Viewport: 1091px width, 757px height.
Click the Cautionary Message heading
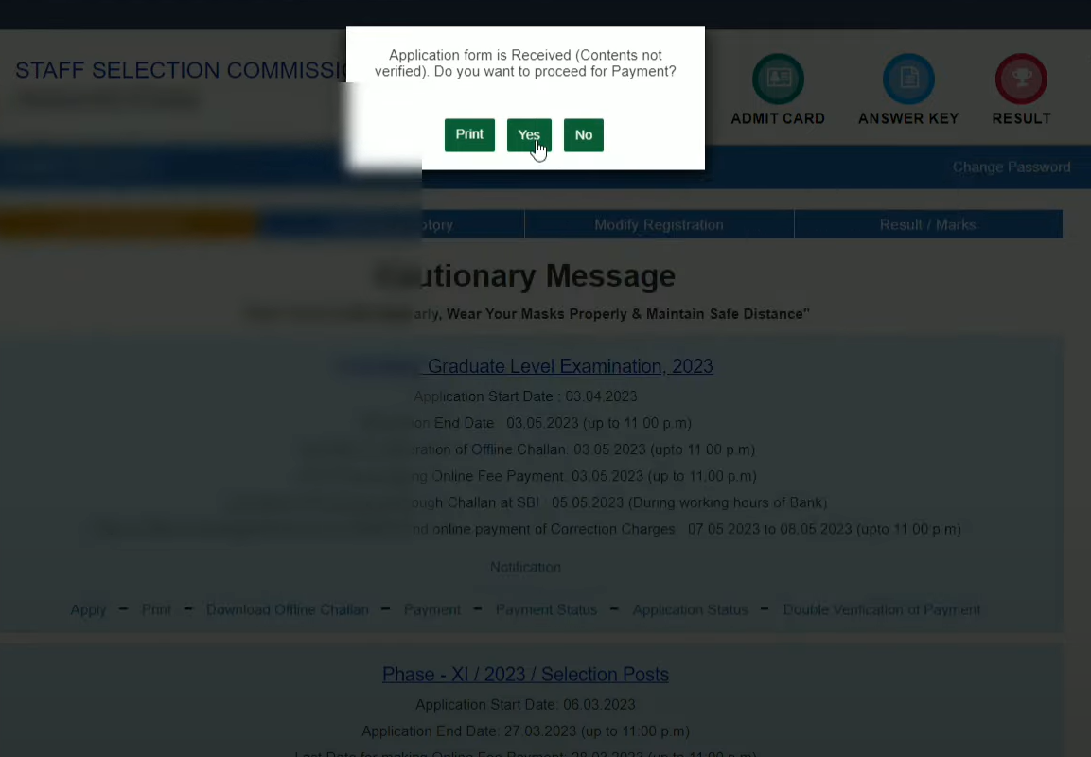[x=525, y=275]
